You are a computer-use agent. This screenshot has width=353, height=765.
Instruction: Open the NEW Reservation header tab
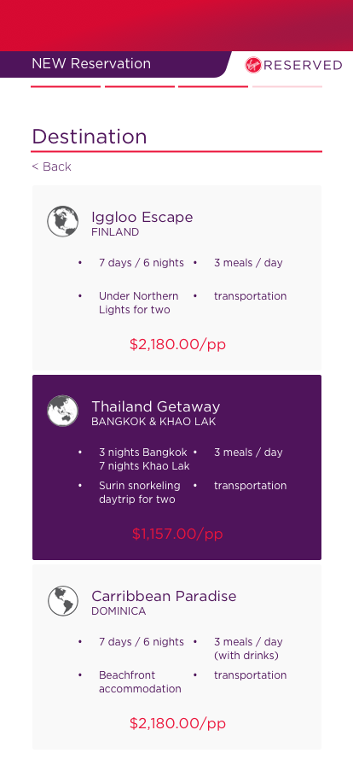pos(91,64)
